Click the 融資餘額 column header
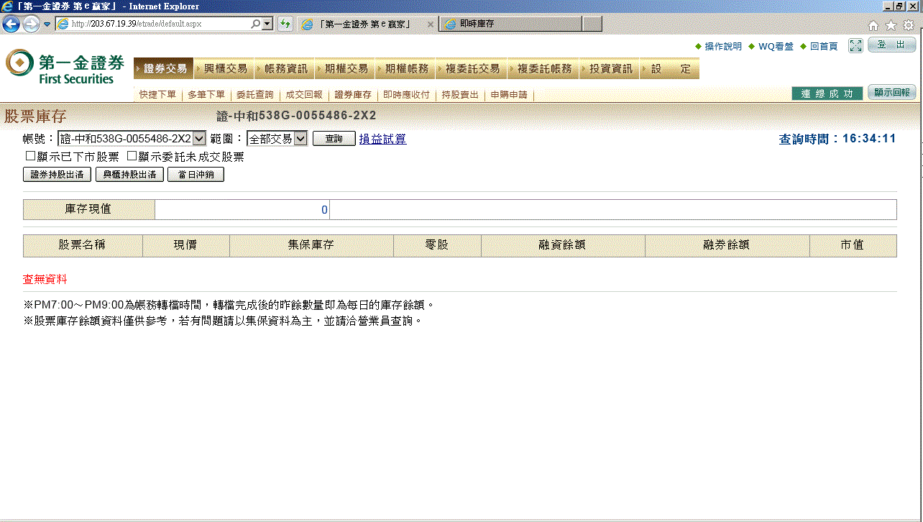923x522 pixels. coord(563,245)
